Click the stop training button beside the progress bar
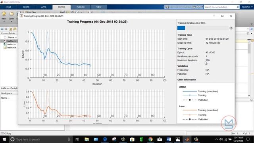The image size is (254, 143). click(231, 28)
